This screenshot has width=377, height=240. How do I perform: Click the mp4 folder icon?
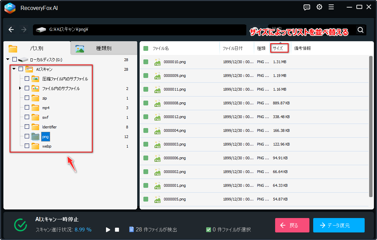click(35, 108)
